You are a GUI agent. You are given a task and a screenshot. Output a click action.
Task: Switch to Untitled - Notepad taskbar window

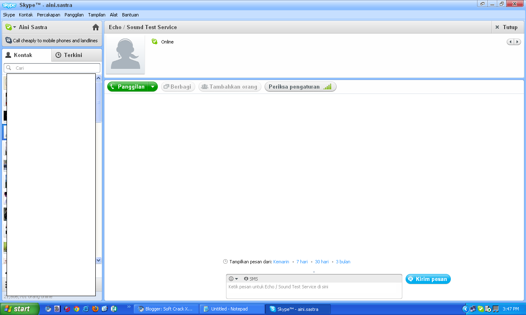pos(232,309)
